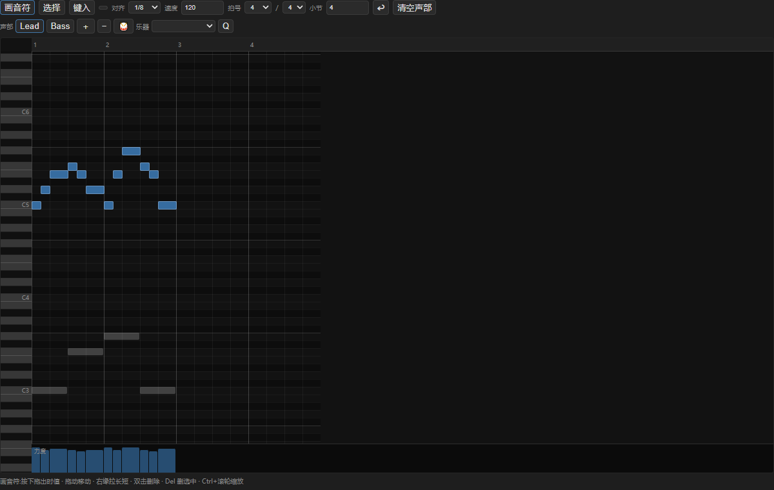Click the 清空声部 clear voice button
774x490 pixels.
coord(414,8)
